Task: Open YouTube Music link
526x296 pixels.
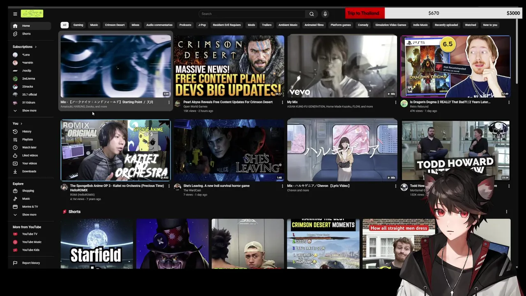Action: click(31, 242)
